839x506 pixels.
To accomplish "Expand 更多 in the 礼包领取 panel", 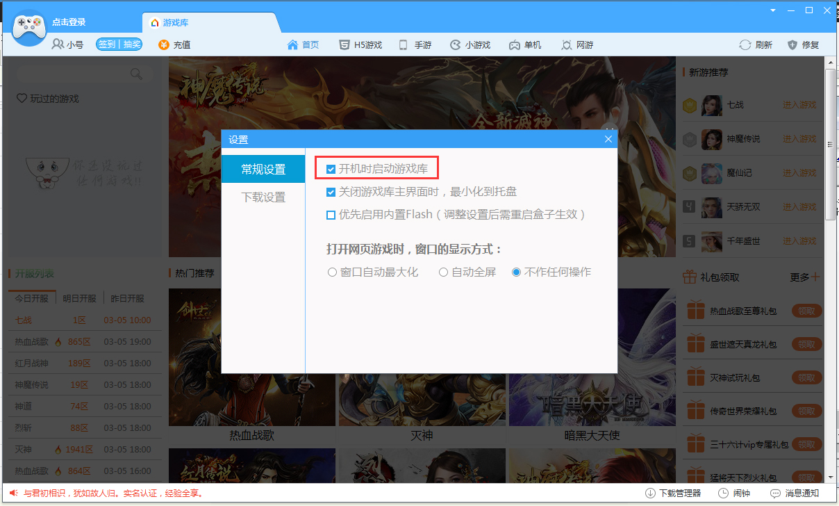I will click(803, 277).
